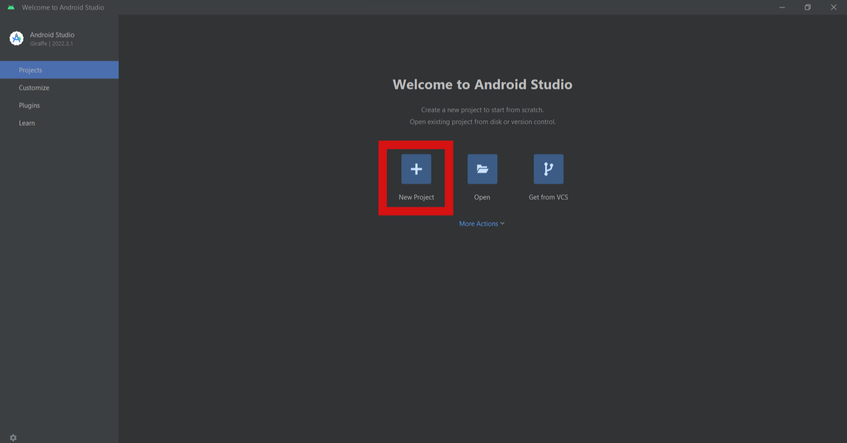847x443 pixels.
Task: Select the Projects tab in sidebar
Action: click(x=59, y=70)
